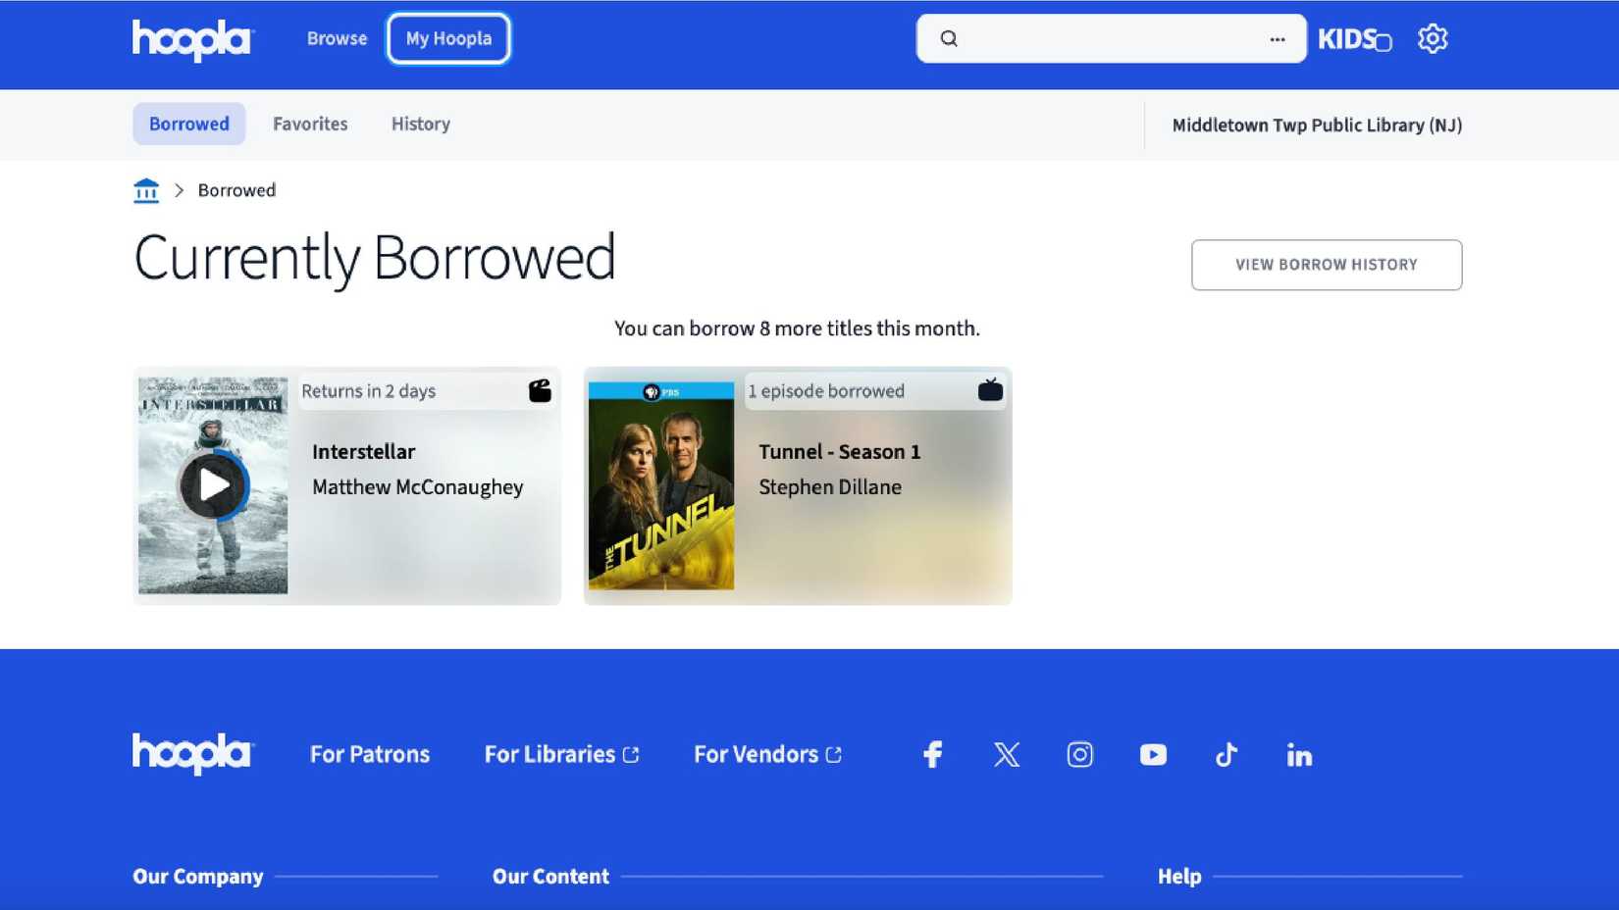Click the Borrowed breadcrumb text

tap(236, 190)
